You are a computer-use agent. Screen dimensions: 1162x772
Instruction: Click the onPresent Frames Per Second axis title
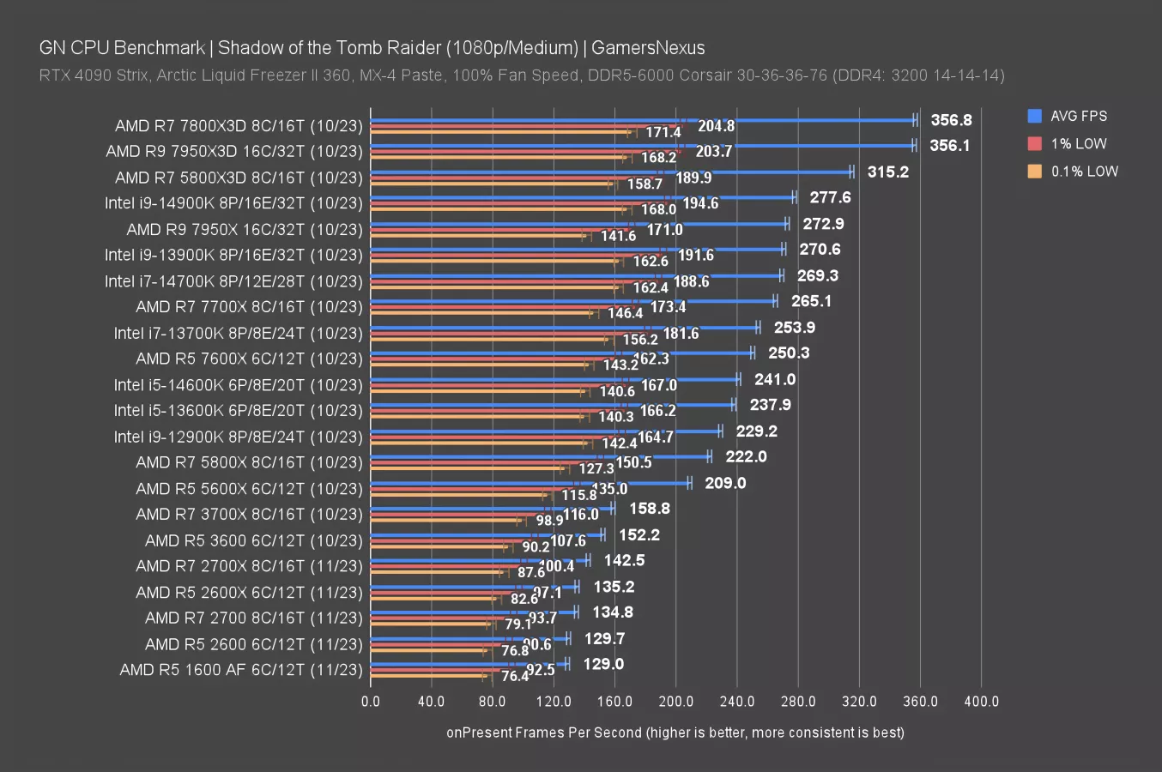pos(675,732)
